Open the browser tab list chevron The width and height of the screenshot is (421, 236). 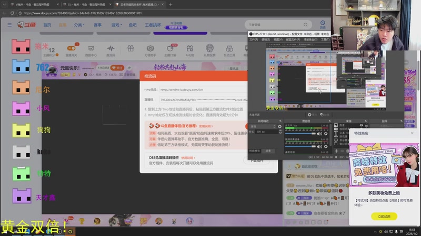(x=4, y=4)
